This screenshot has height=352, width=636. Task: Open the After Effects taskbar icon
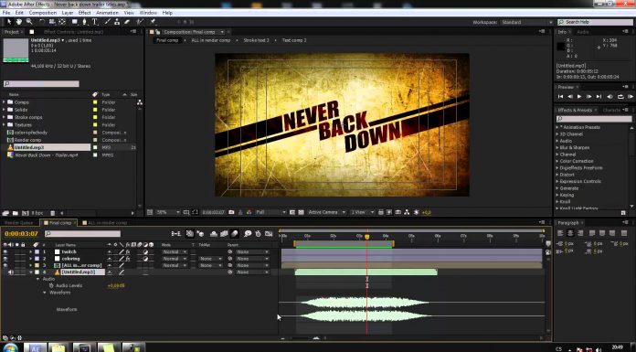coord(36,348)
